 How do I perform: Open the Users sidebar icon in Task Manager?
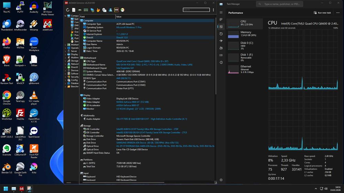(x=221, y=48)
